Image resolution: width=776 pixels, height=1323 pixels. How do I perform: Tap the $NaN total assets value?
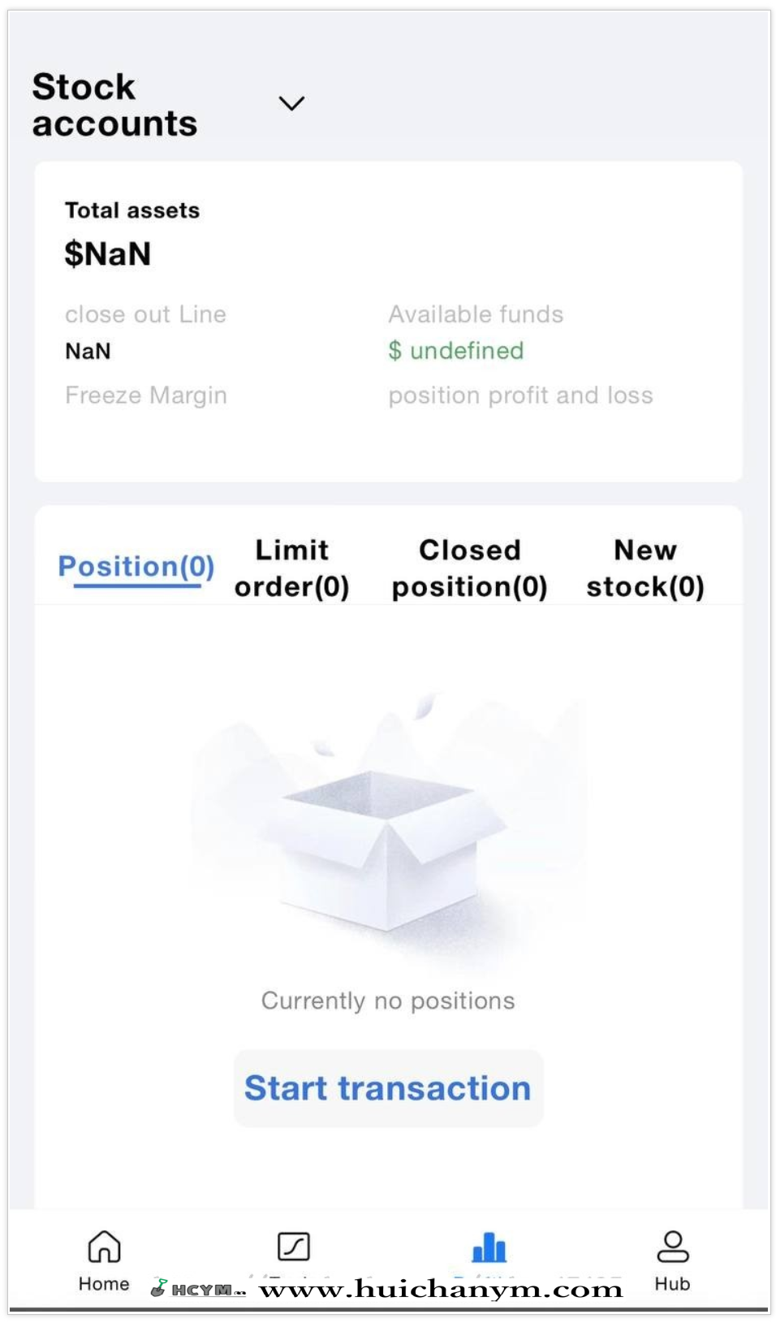(x=108, y=253)
